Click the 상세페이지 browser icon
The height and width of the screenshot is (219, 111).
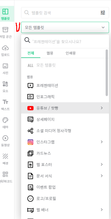tap(30, 119)
